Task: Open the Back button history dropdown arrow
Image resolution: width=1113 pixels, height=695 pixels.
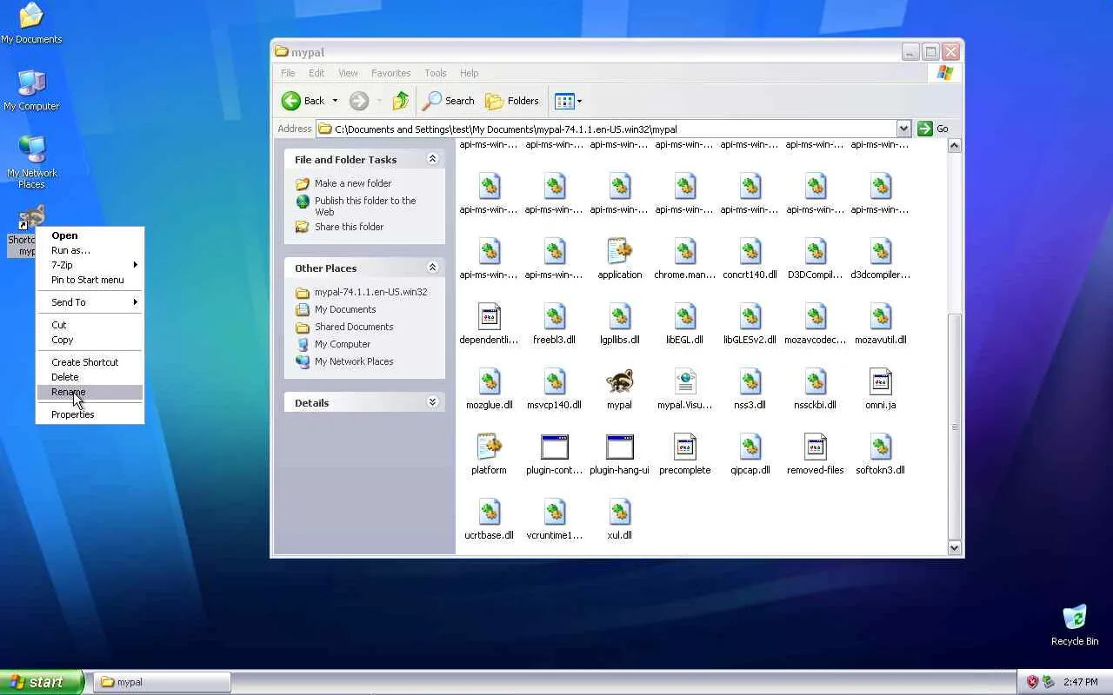Action: point(335,101)
